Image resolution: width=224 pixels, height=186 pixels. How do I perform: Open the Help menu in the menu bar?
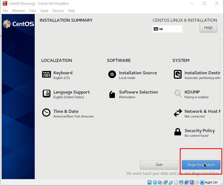point(71,11)
